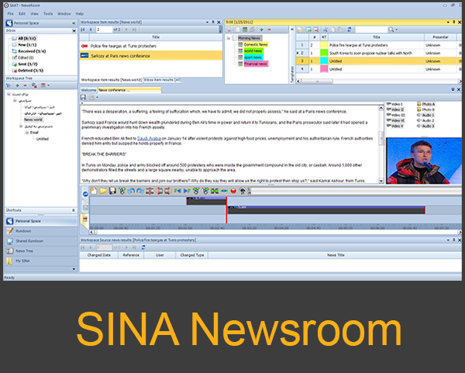Switch to Inbox item results tab

coord(163,80)
